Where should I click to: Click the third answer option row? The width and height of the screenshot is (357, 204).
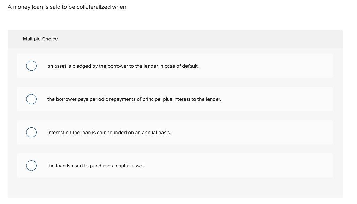174,132
